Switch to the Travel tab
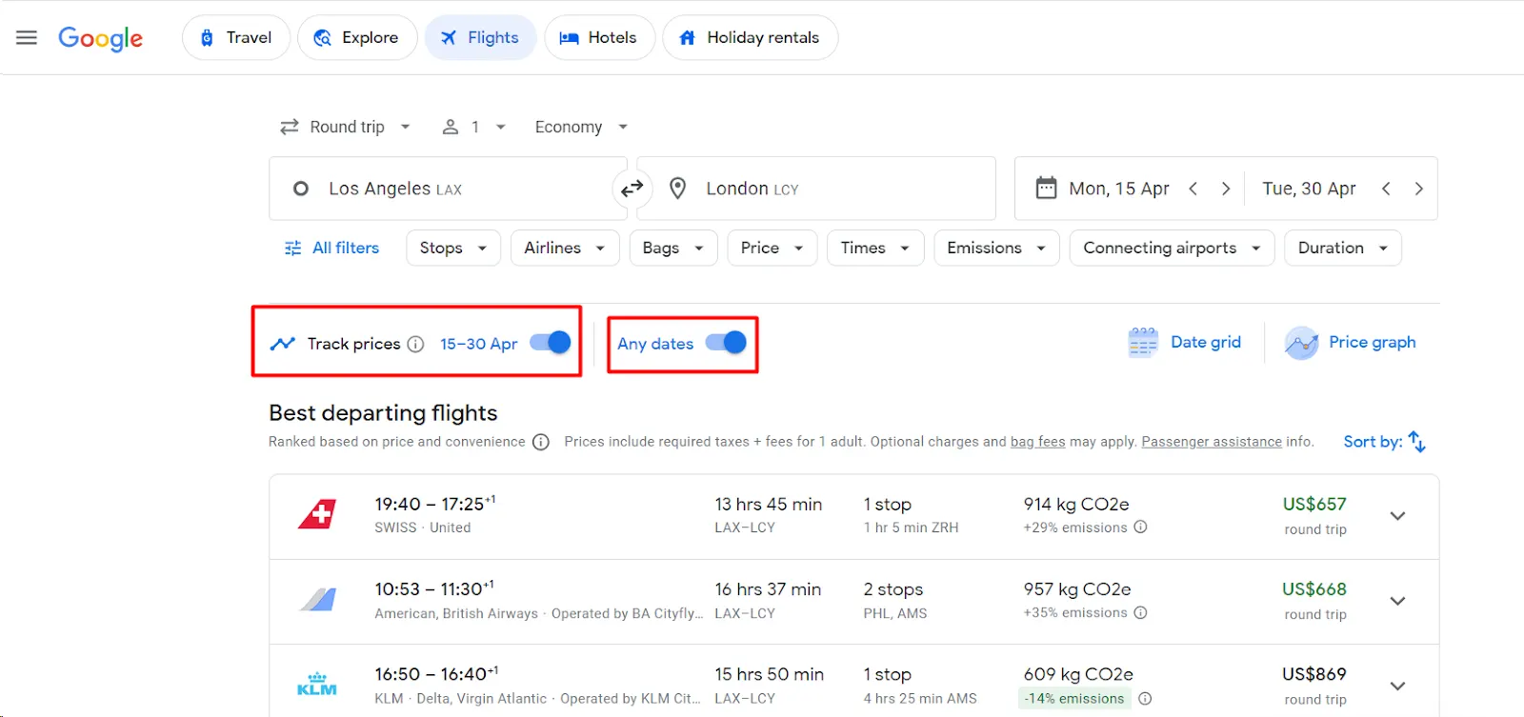Screen dimensions: 1524x717 (236, 38)
